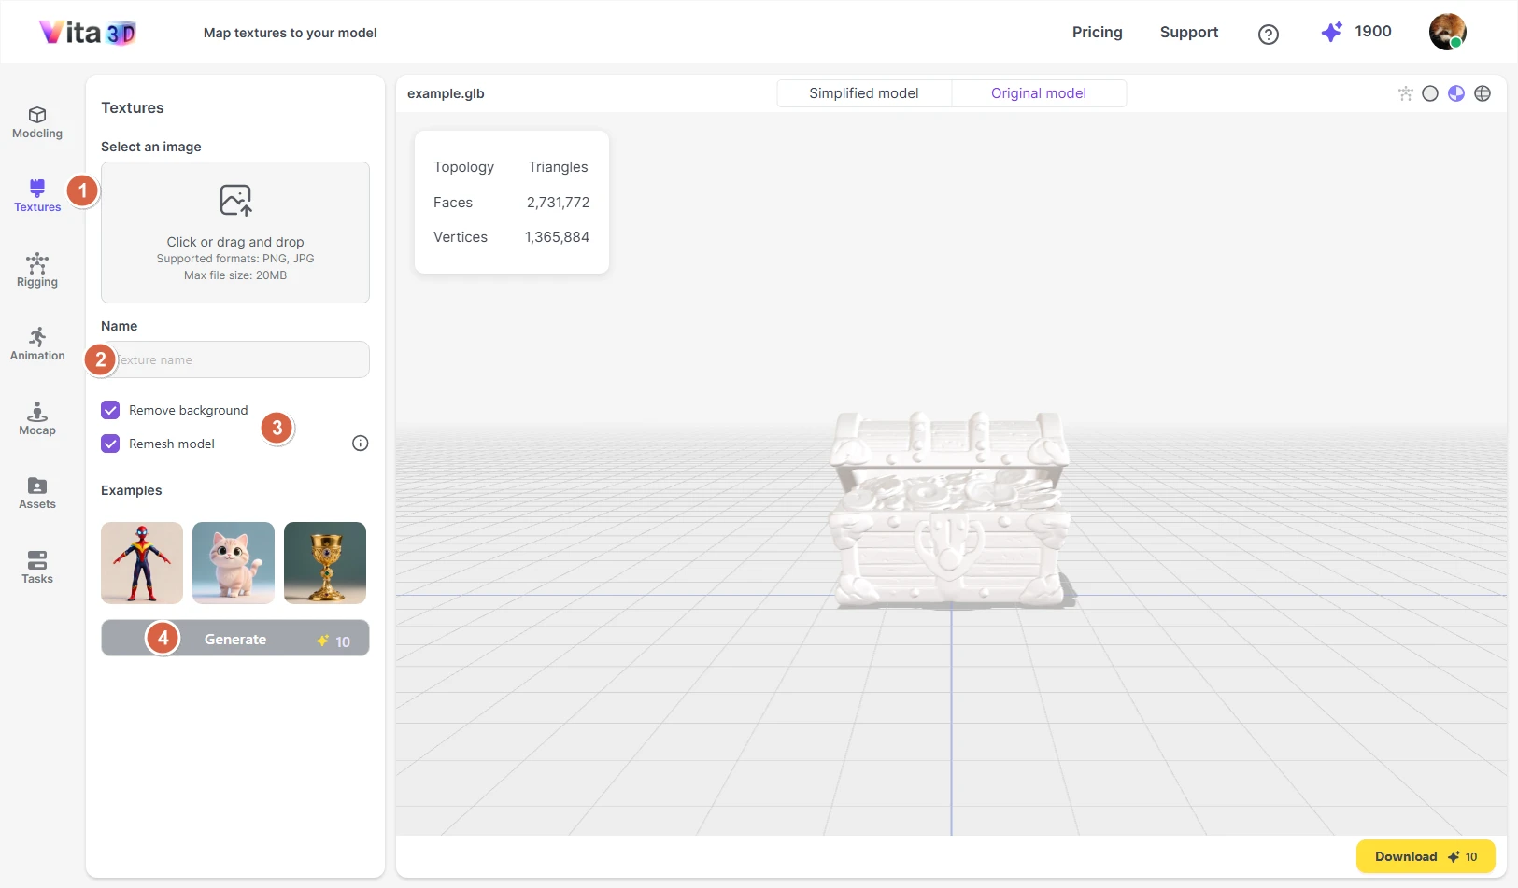Screen dimensions: 1518x888
Task: Open the Pricing page
Action: (1097, 33)
